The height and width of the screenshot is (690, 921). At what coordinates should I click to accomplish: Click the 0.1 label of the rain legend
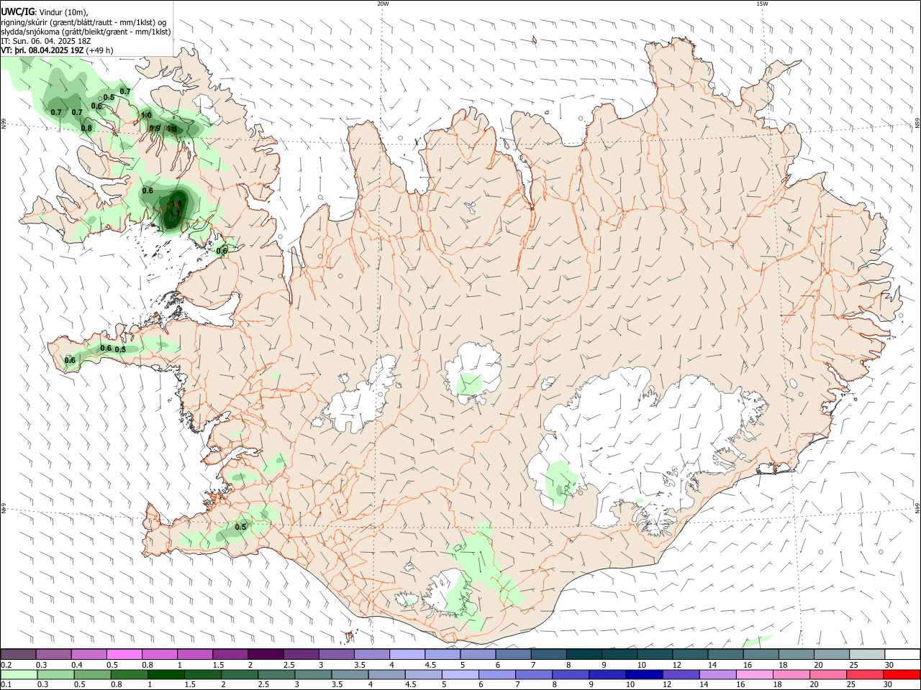pyautogui.click(x=6, y=684)
